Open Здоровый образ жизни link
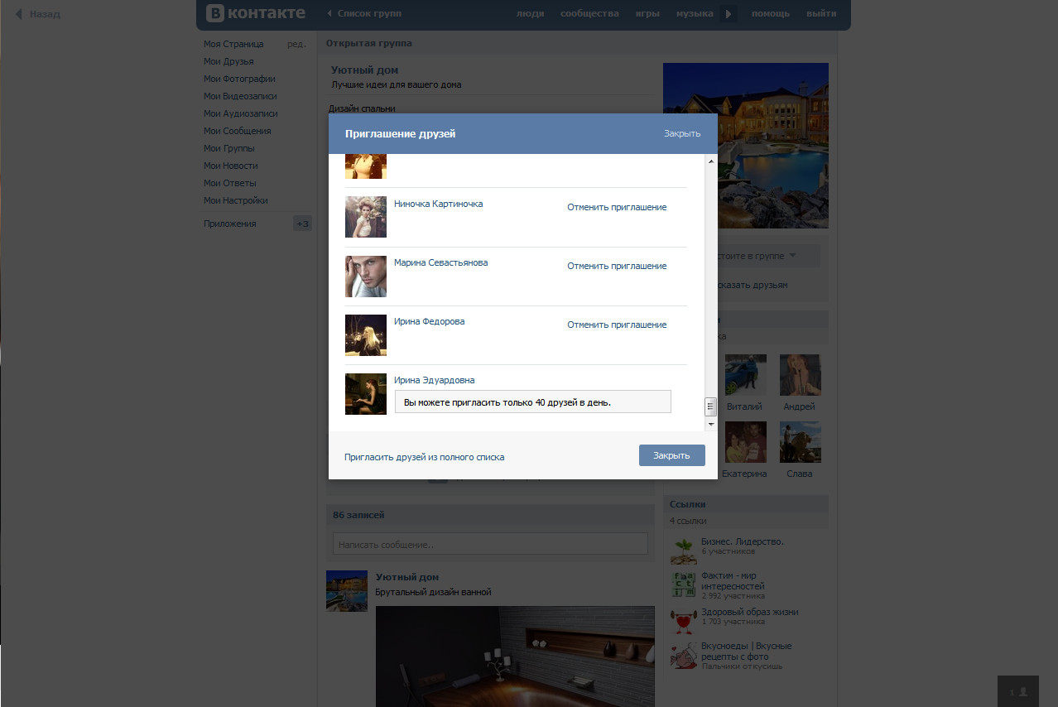 (749, 612)
